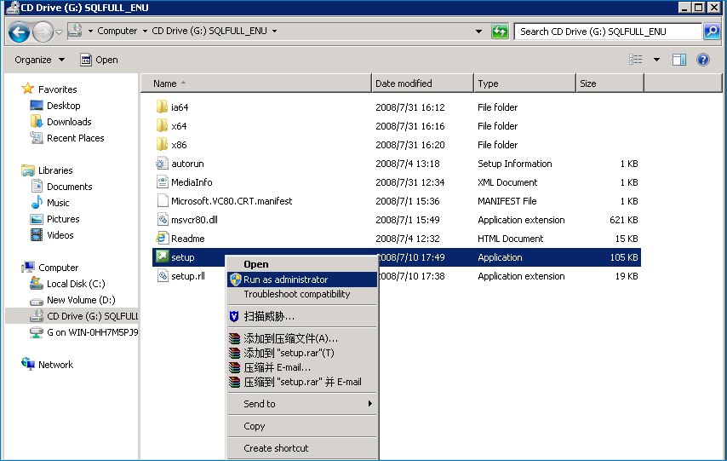
Task: Select the autorun file icon
Action: point(162,164)
